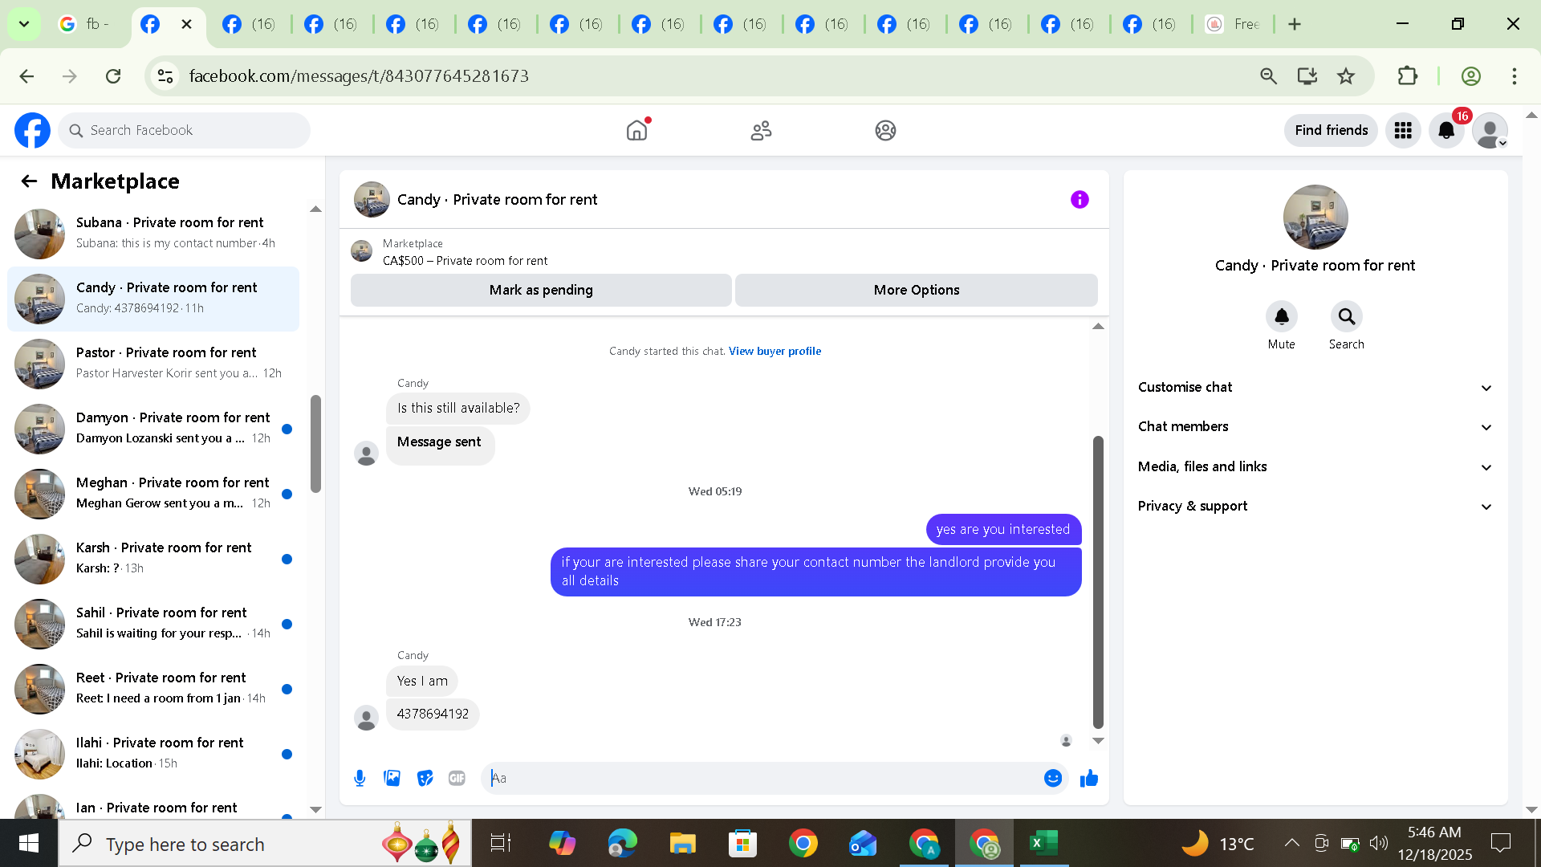Viewport: 1541px width, 867px height.
Task: View site information icon in address bar
Action: [x=165, y=76]
